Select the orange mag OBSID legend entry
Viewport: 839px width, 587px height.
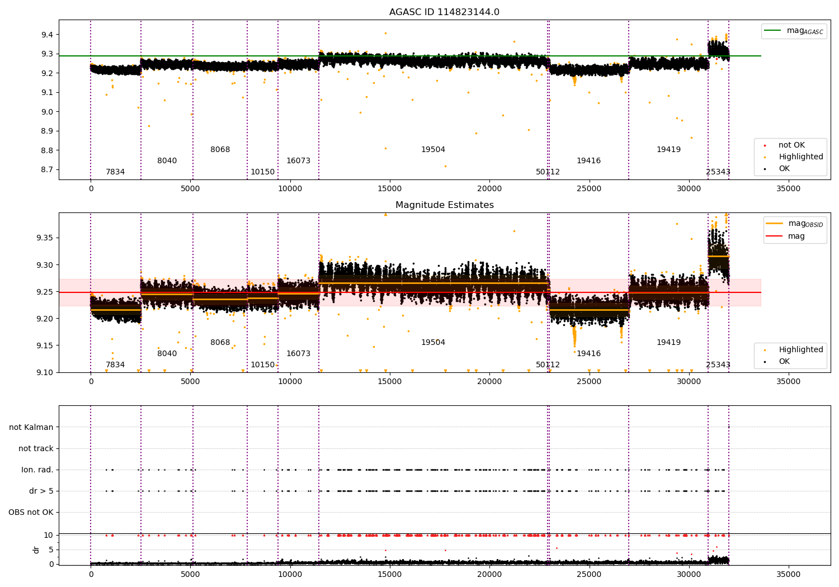[x=795, y=224]
